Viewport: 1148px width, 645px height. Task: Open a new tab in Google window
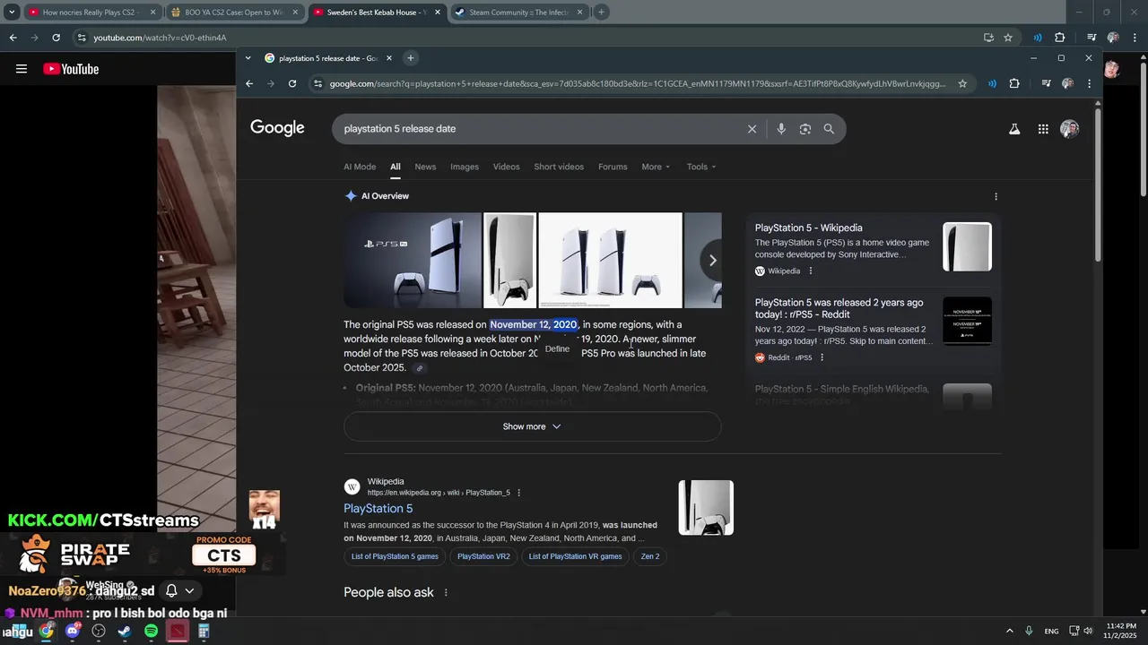(411, 58)
